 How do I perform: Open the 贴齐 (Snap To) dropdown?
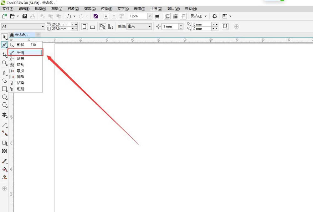[199, 16]
